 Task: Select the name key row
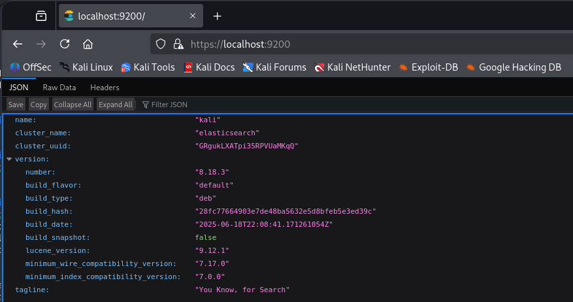click(x=25, y=120)
